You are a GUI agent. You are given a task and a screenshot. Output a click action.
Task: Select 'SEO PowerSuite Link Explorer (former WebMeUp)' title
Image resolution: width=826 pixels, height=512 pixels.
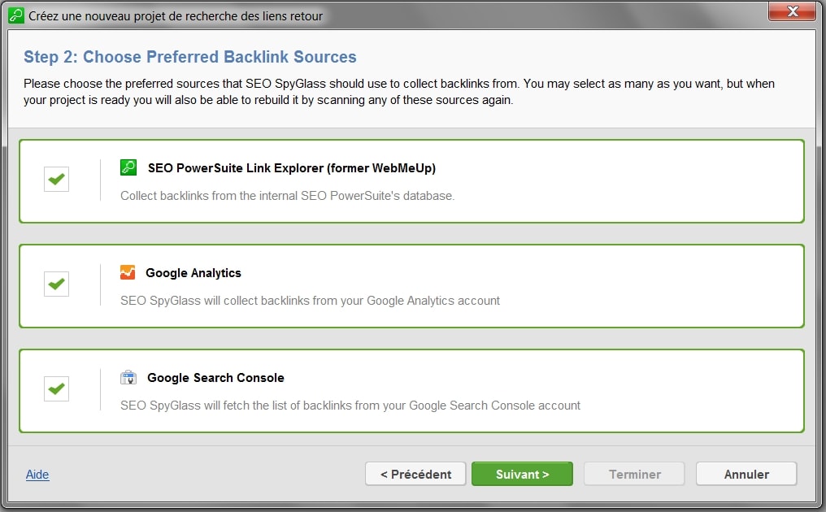(x=292, y=168)
